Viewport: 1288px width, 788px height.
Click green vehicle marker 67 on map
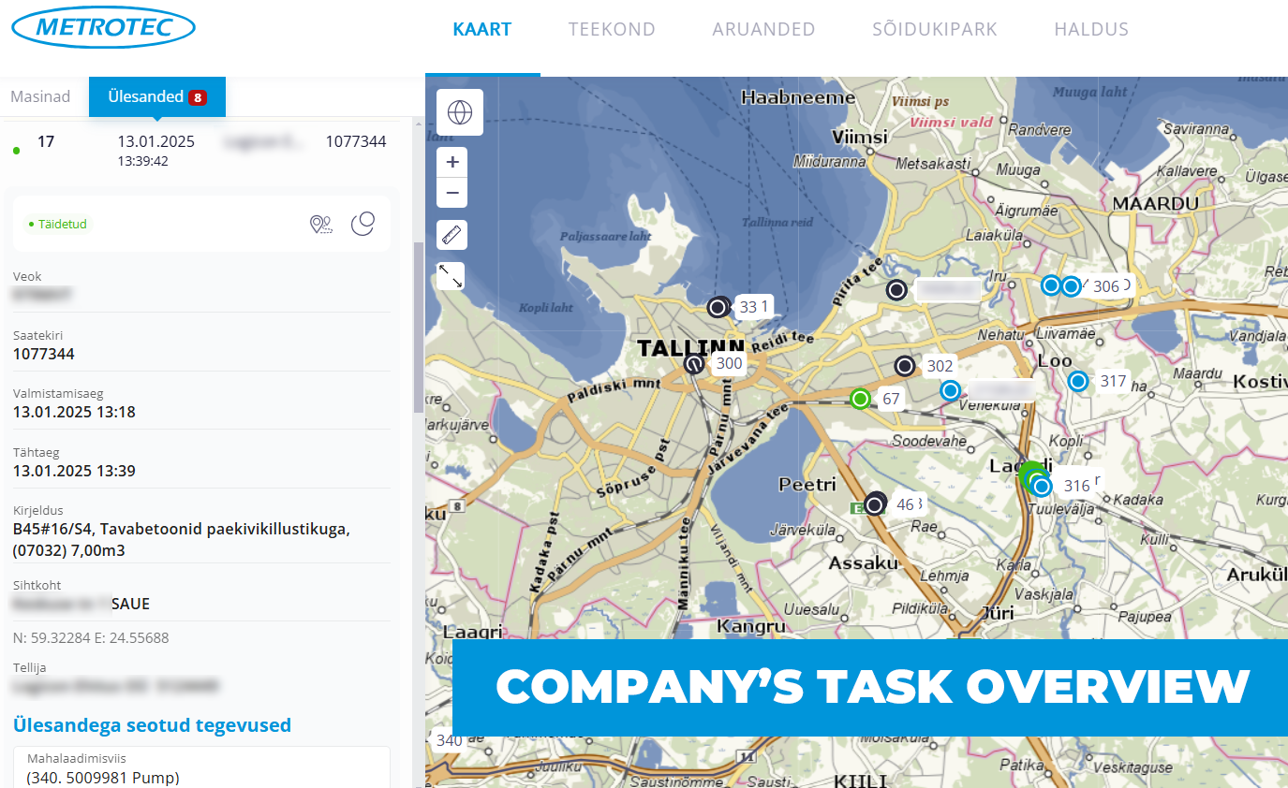click(x=860, y=400)
